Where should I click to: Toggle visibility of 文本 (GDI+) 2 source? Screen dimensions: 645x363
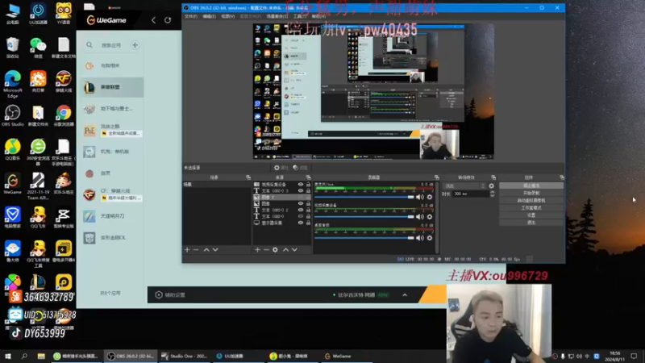point(301,210)
